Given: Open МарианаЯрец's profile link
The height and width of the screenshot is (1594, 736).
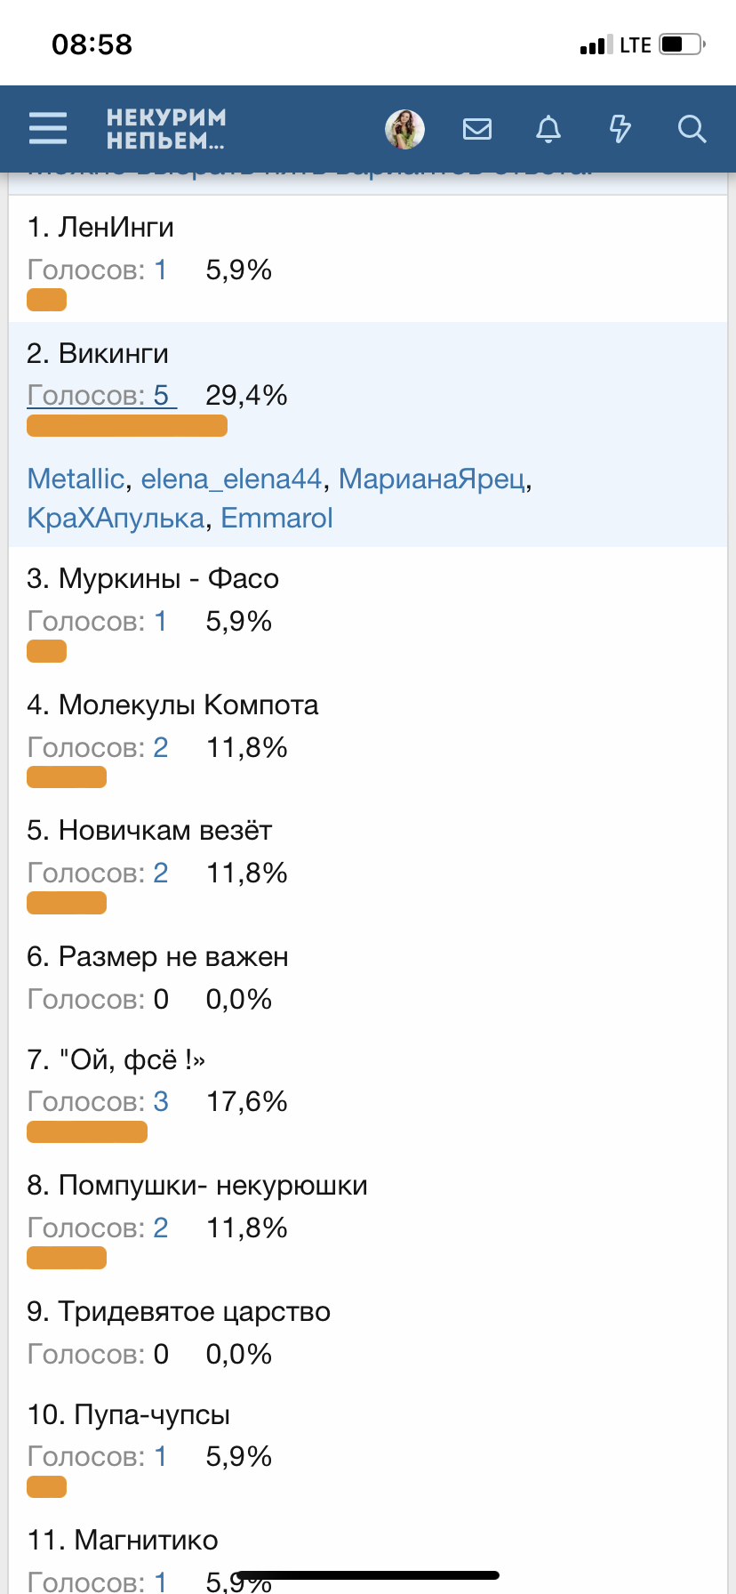Looking at the screenshot, I should pos(432,479).
